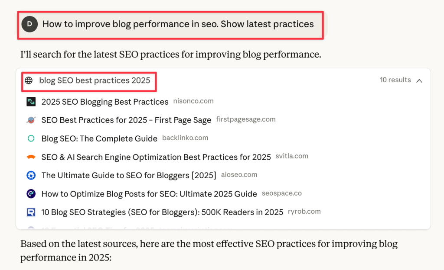This screenshot has height=270, width=444.
Task: Click the user avatar "D" icon
Action: (29, 24)
